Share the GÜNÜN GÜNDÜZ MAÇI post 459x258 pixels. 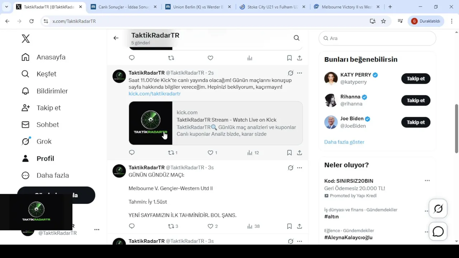299,226
